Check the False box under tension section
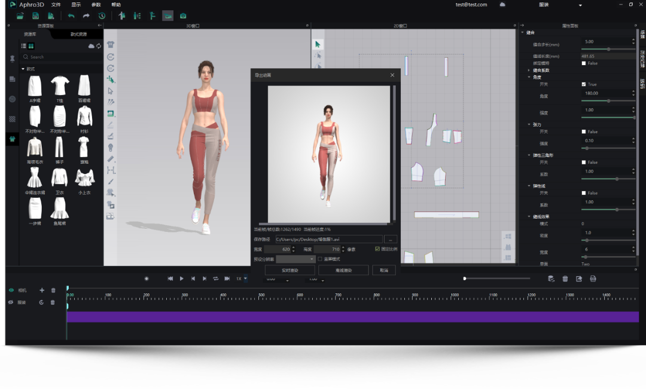Image resolution: width=646 pixels, height=389 pixels. [x=584, y=131]
